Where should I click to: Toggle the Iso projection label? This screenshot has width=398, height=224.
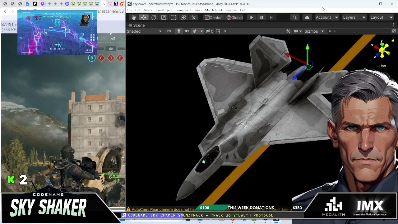tap(381, 66)
